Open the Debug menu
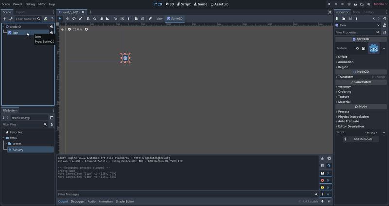 [30, 4]
